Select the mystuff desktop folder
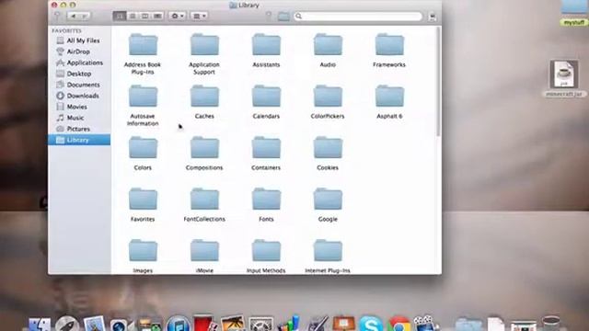Screen dimensions: 589x331 pos(574,13)
